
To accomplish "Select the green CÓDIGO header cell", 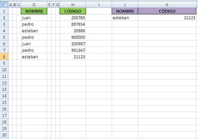I will (x=73, y=11).
